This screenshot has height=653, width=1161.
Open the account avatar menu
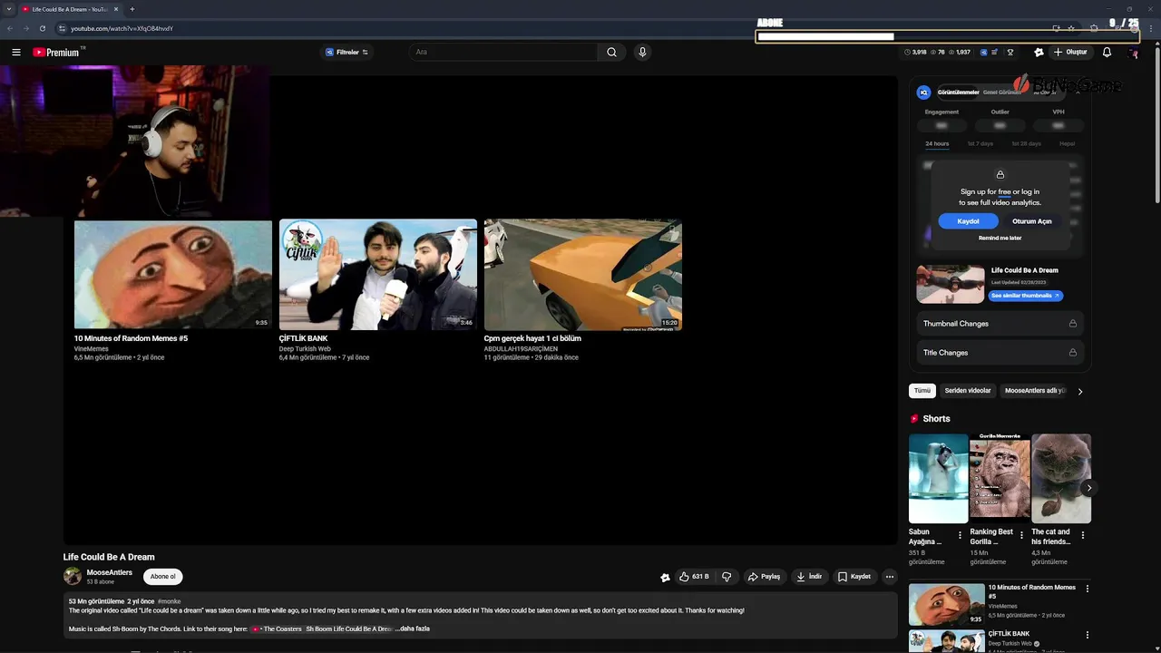[1133, 53]
